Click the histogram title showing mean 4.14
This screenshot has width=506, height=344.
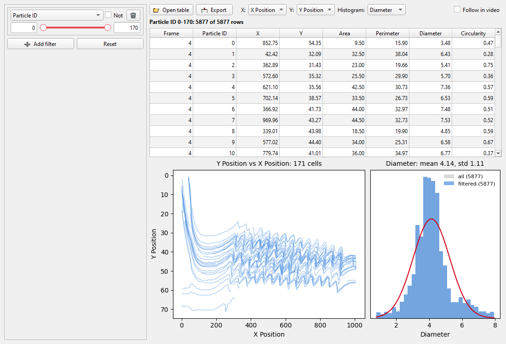point(435,164)
